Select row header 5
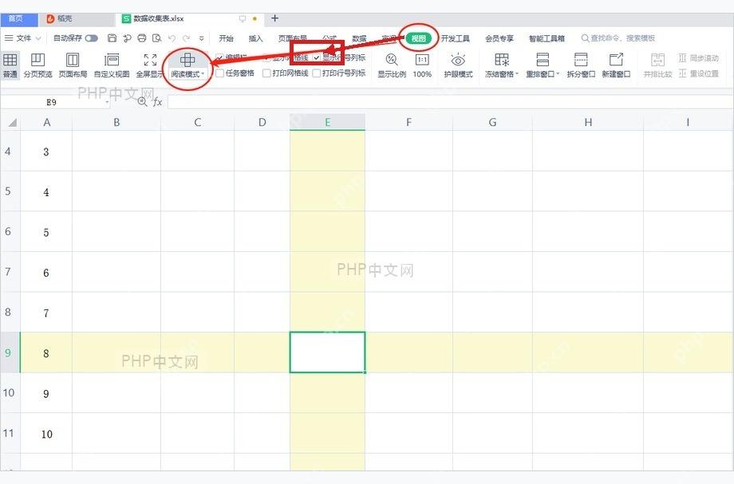Image resolution: width=734 pixels, height=484 pixels. (x=8, y=191)
